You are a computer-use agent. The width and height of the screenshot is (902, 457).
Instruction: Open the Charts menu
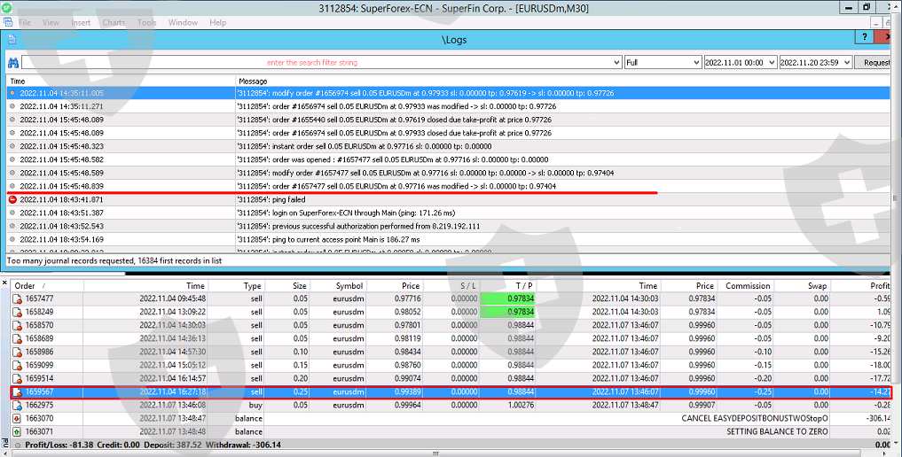pos(114,22)
